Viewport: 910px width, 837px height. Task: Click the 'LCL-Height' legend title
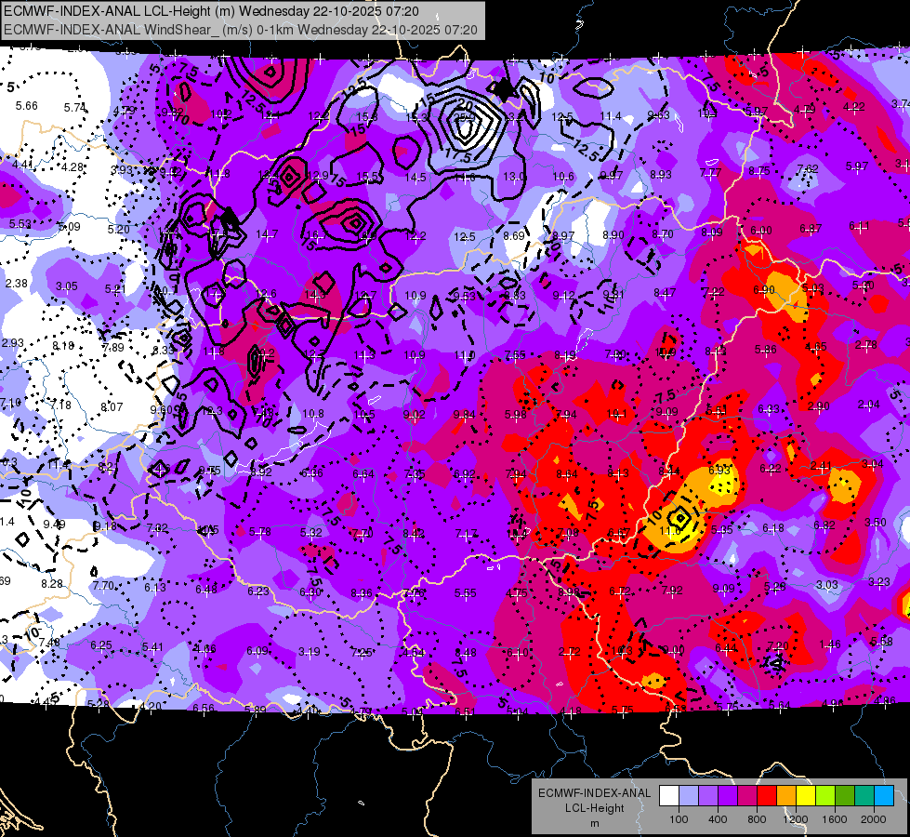[594, 808]
